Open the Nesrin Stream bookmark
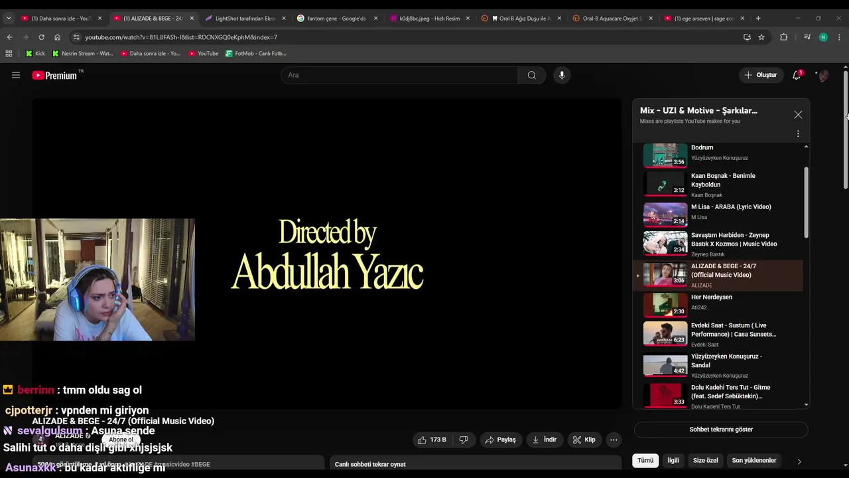 tap(83, 53)
